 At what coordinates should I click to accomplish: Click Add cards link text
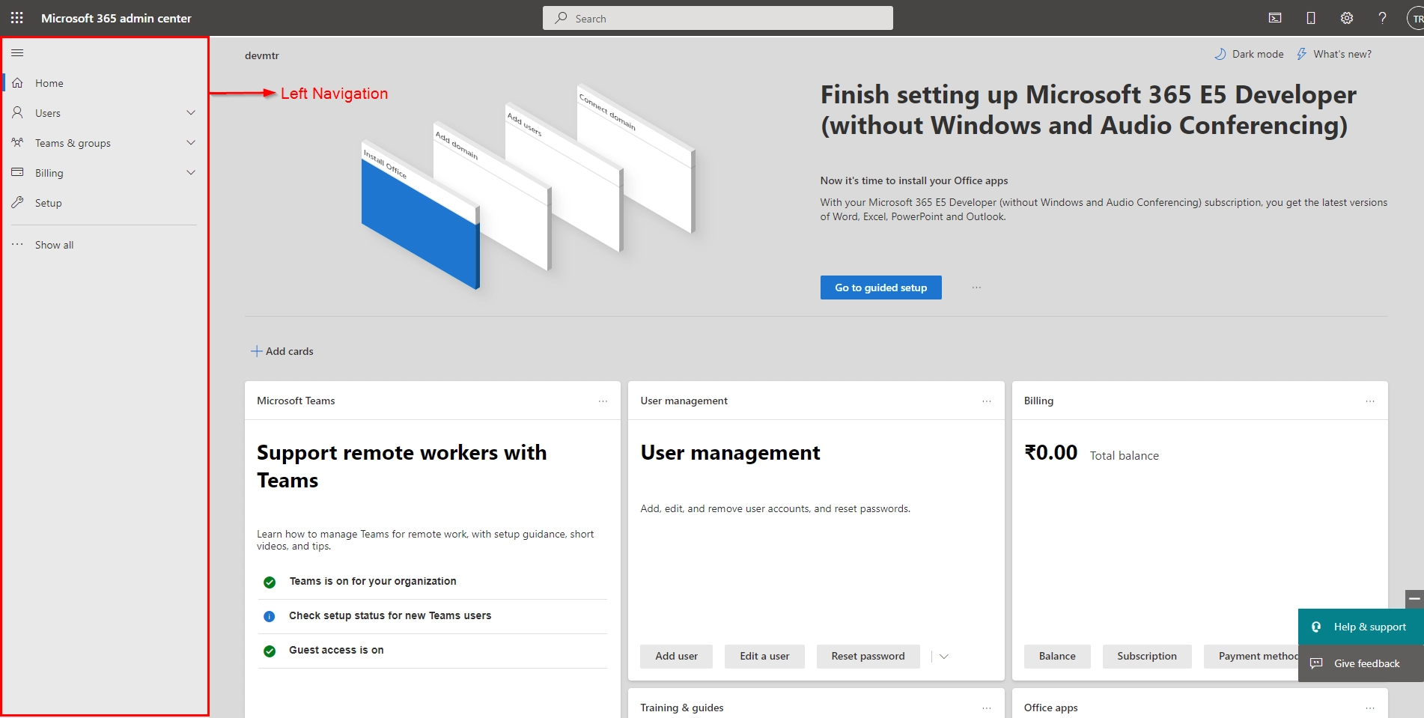tap(290, 351)
